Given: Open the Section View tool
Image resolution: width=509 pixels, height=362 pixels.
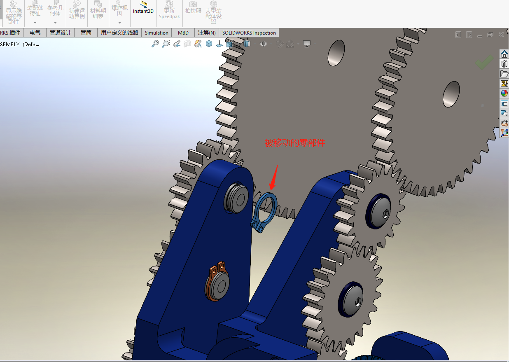Looking at the screenshot, I should (x=187, y=43).
